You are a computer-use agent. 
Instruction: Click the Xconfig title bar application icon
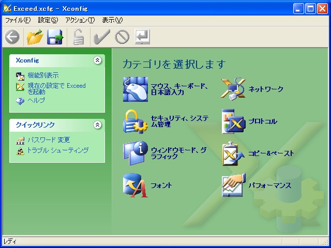click(7, 8)
